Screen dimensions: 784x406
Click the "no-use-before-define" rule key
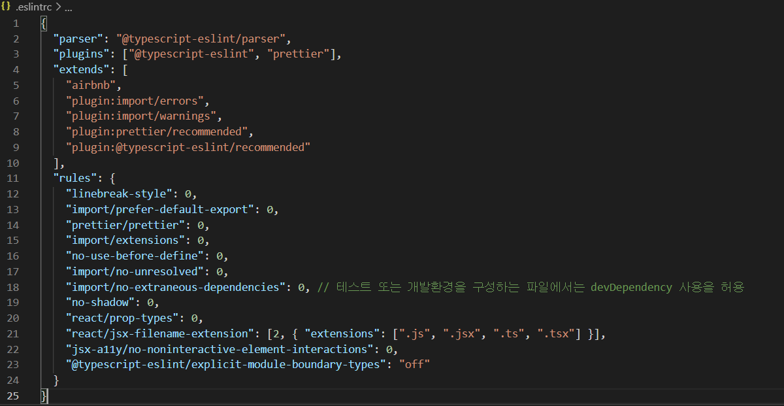pyautogui.click(x=135, y=256)
